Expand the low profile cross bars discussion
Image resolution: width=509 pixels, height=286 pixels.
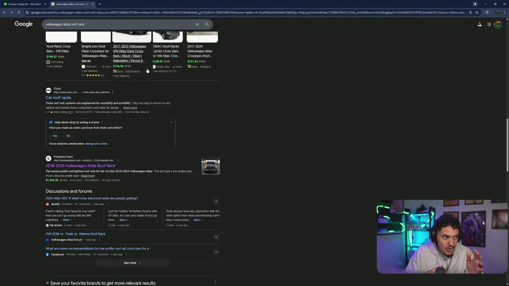(216, 251)
